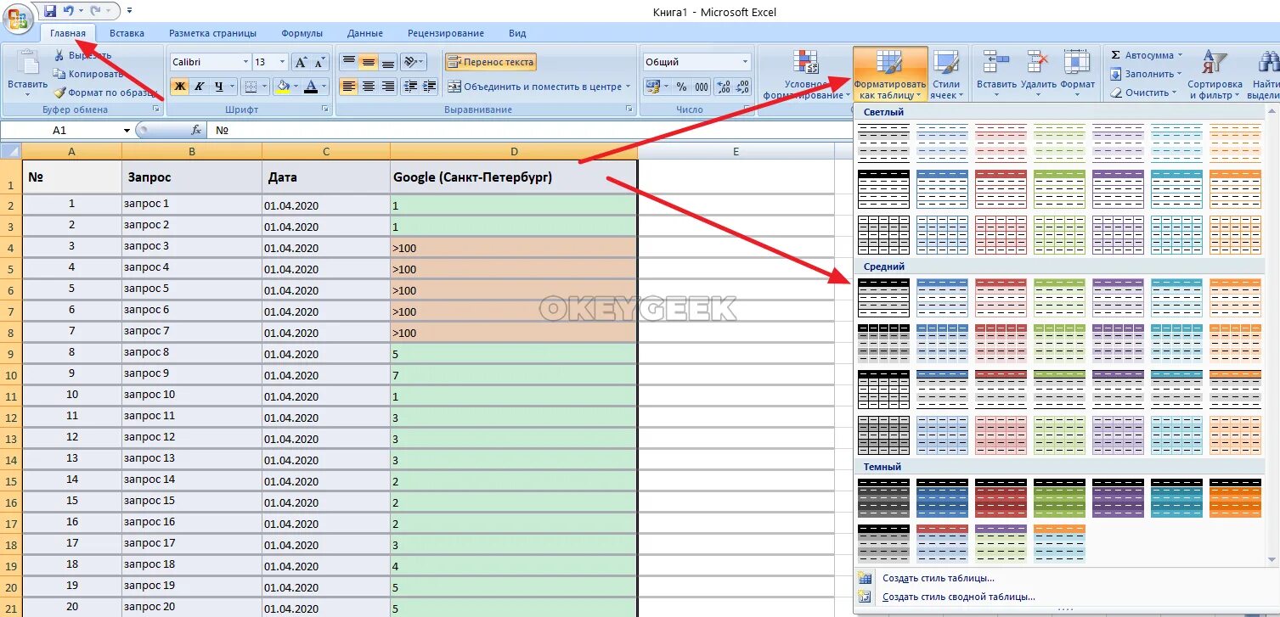Open Стили ячеек cell styles gallery
The width and height of the screenshot is (1280, 617).
(945, 75)
